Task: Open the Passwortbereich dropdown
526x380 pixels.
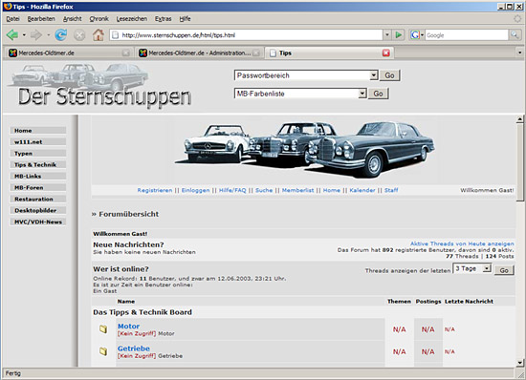Action: click(x=374, y=75)
